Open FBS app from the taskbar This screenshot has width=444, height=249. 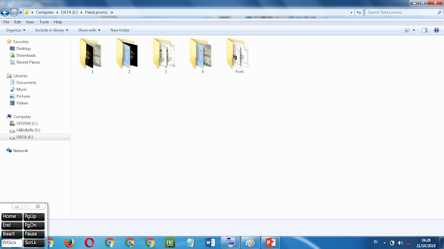[x=170, y=243]
